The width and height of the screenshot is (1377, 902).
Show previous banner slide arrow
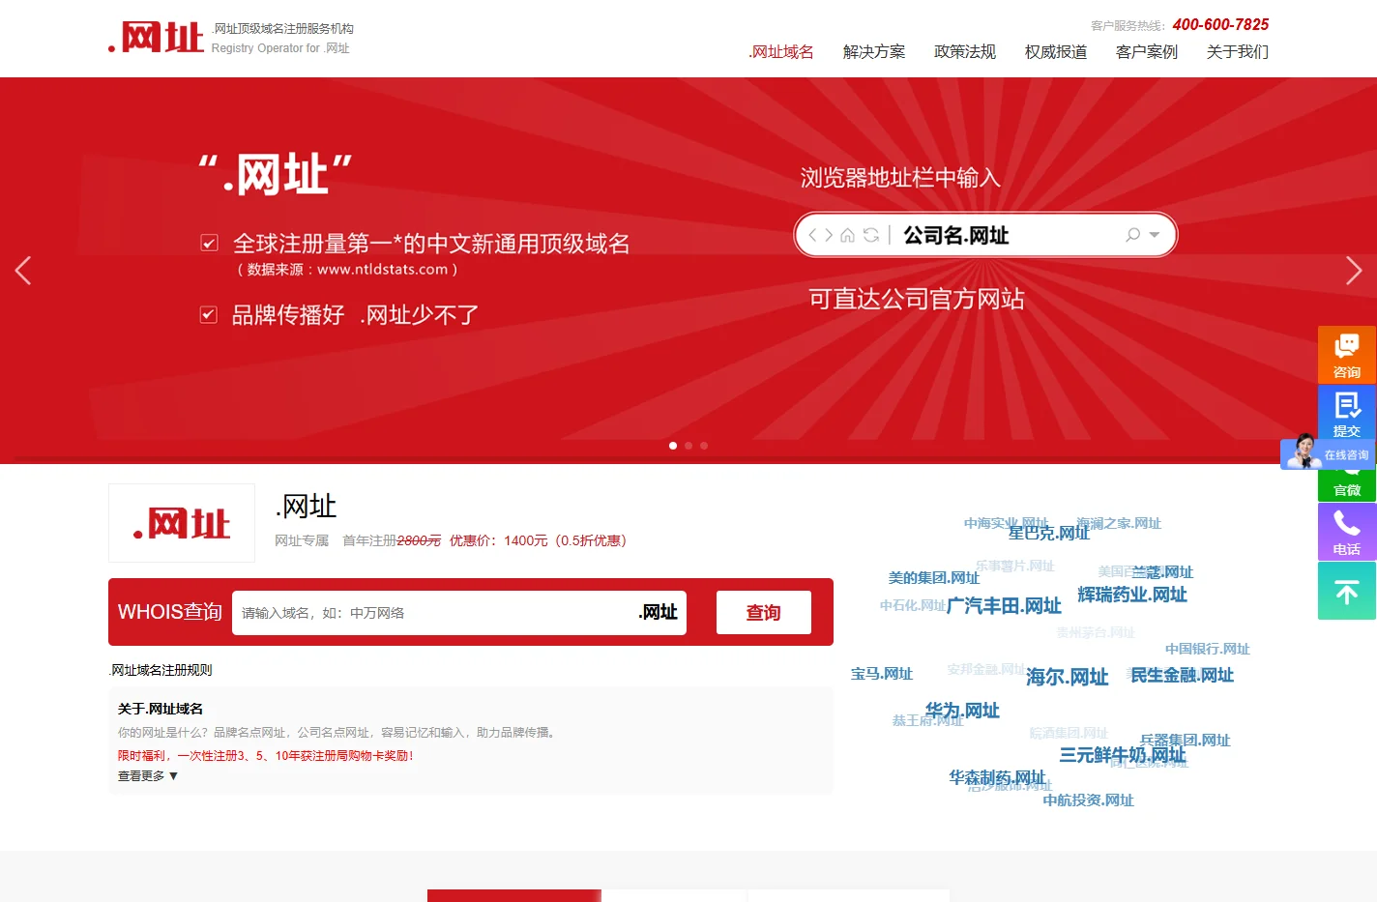(23, 271)
